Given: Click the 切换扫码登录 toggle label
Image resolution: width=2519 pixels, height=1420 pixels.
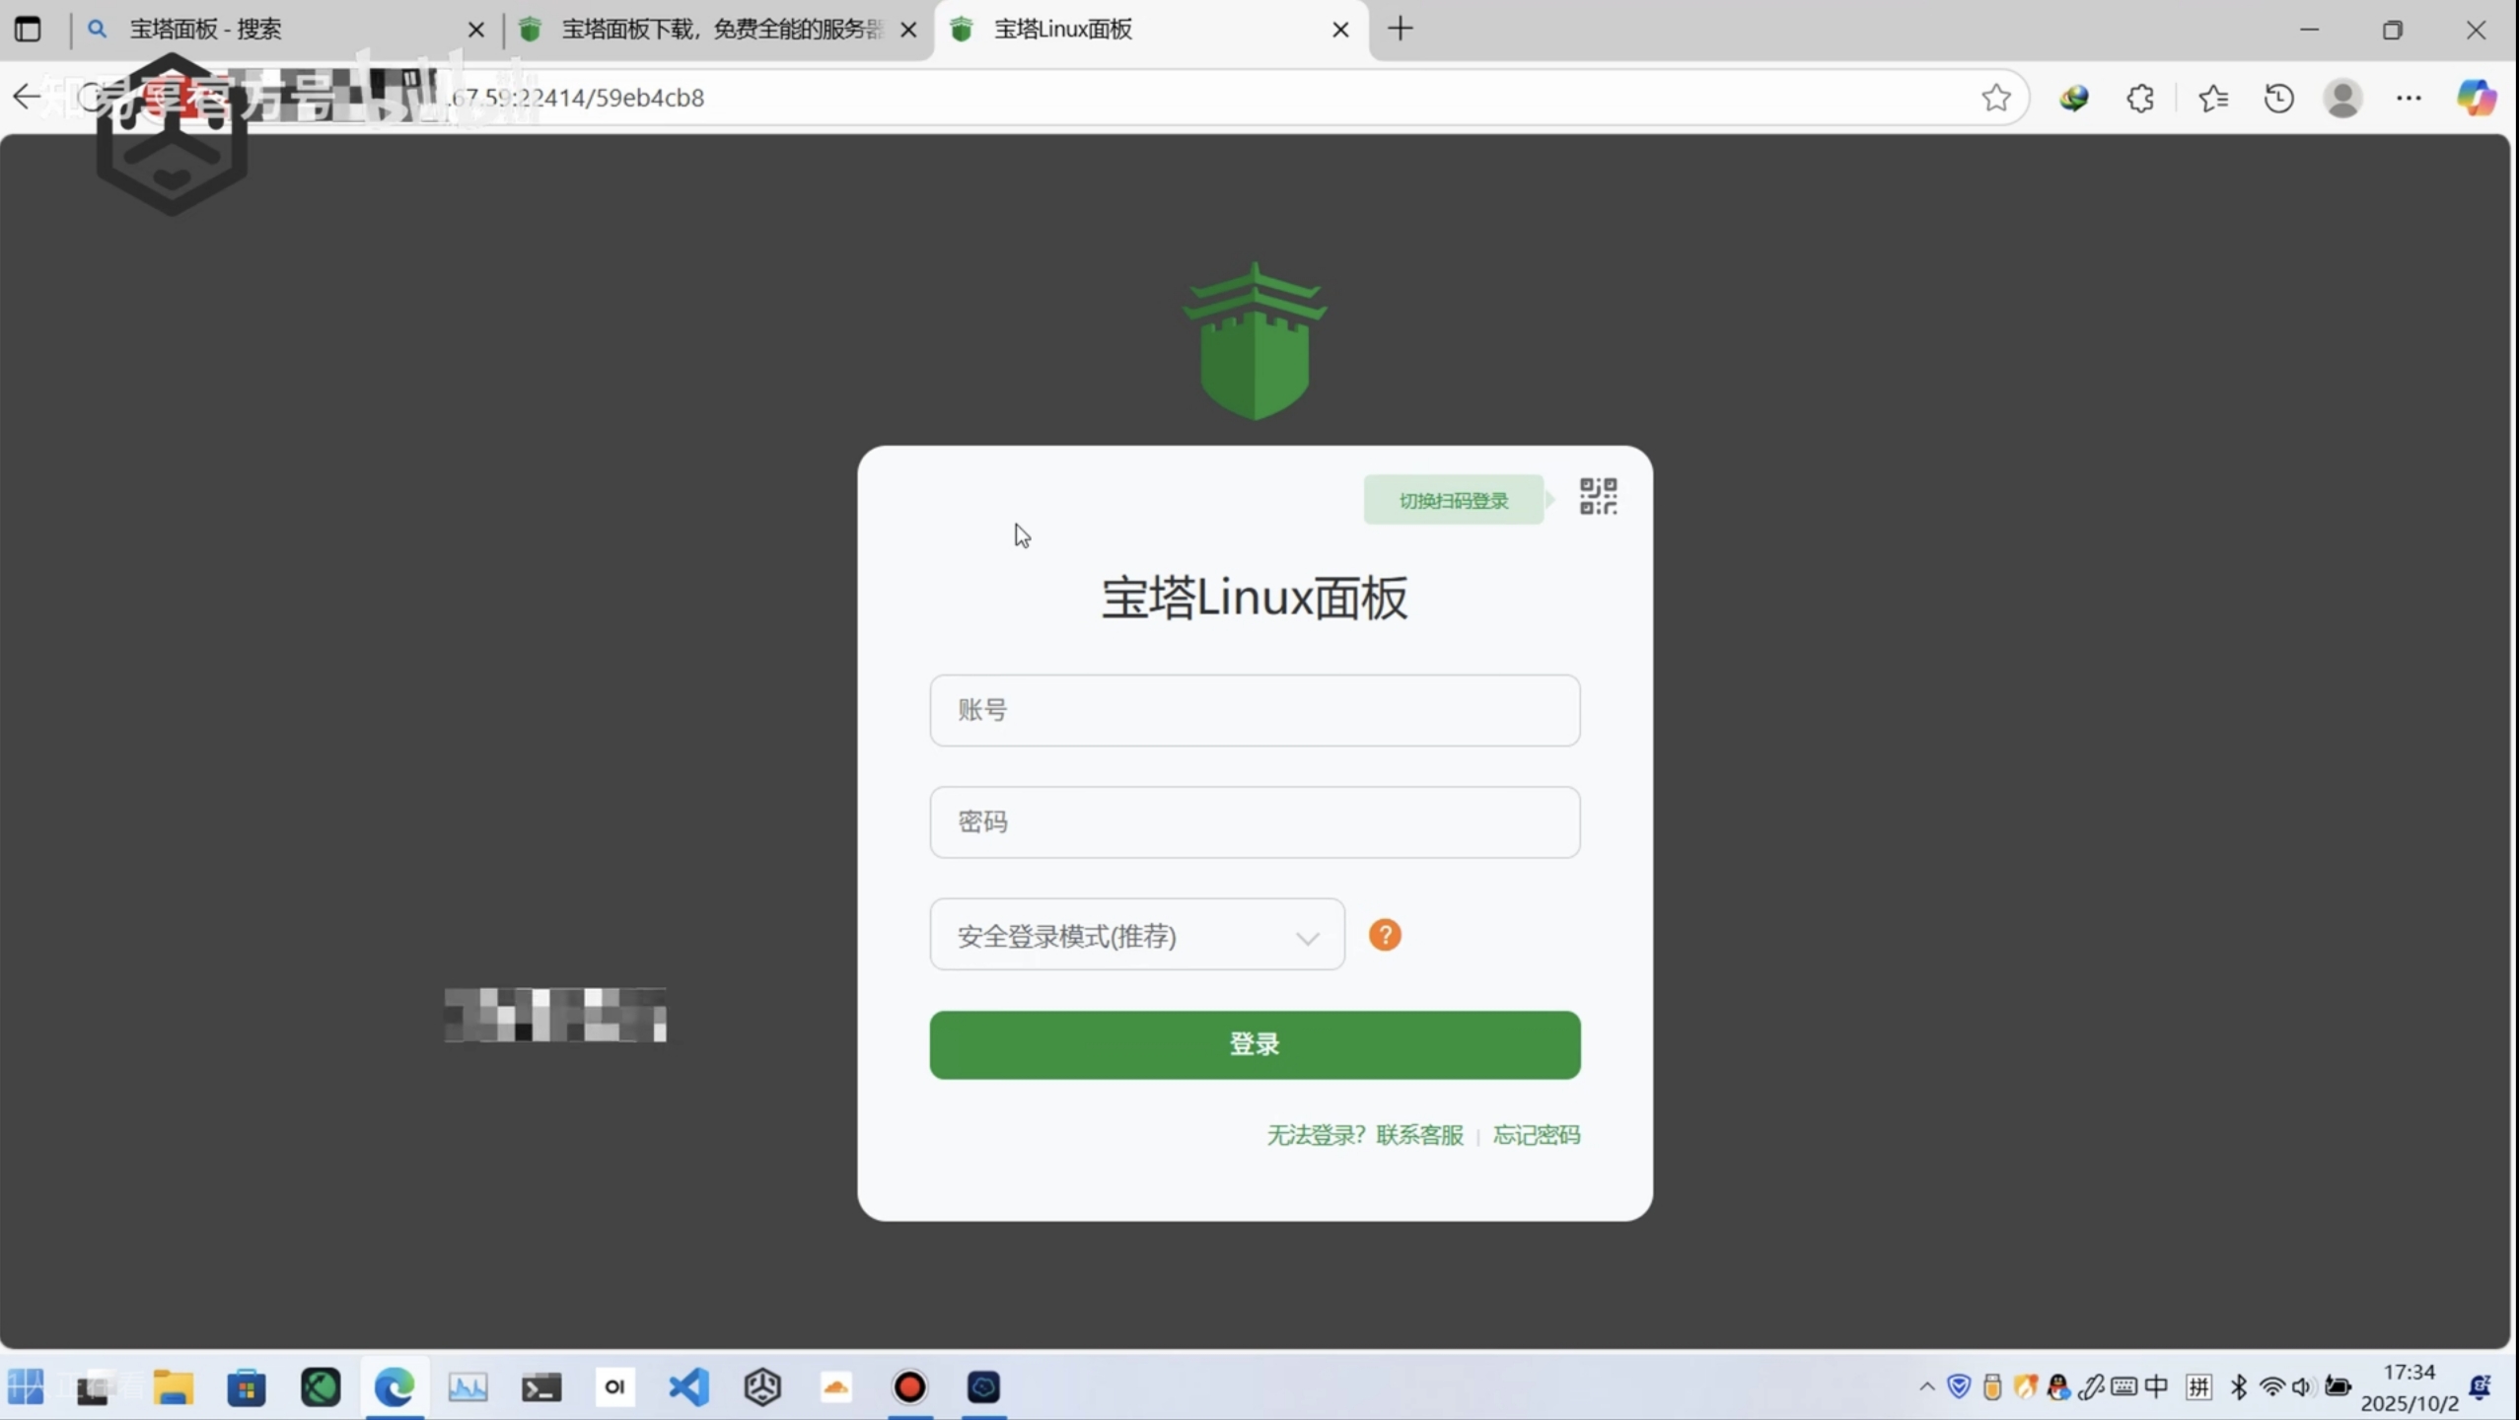Looking at the screenshot, I should [1453, 500].
